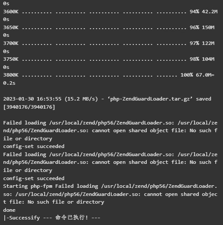Click the second 'config-set succeeded' line
The image size is (223, 225).
(34, 178)
